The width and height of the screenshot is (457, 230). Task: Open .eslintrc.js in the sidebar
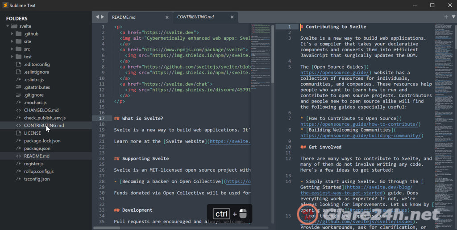click(x=34, y=79)
